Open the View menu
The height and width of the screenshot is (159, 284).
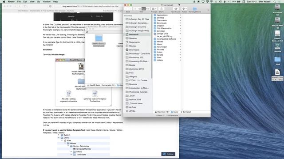tap(32, 2)
